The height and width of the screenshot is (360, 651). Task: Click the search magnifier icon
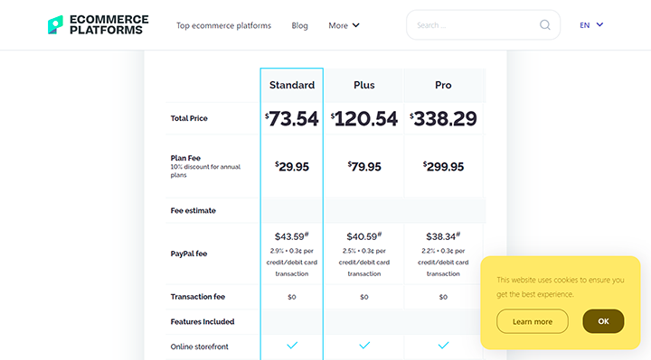pos(544,25)
